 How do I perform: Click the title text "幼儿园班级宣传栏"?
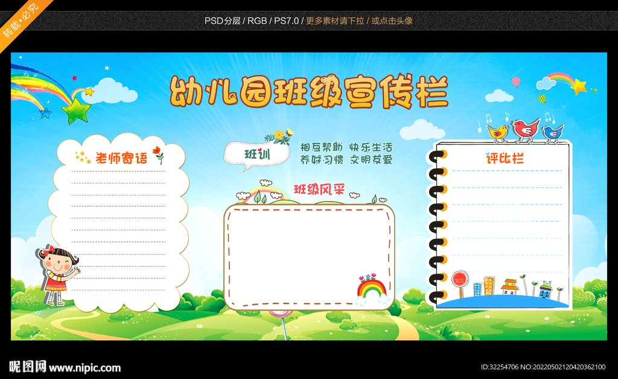tap(309, 91)
